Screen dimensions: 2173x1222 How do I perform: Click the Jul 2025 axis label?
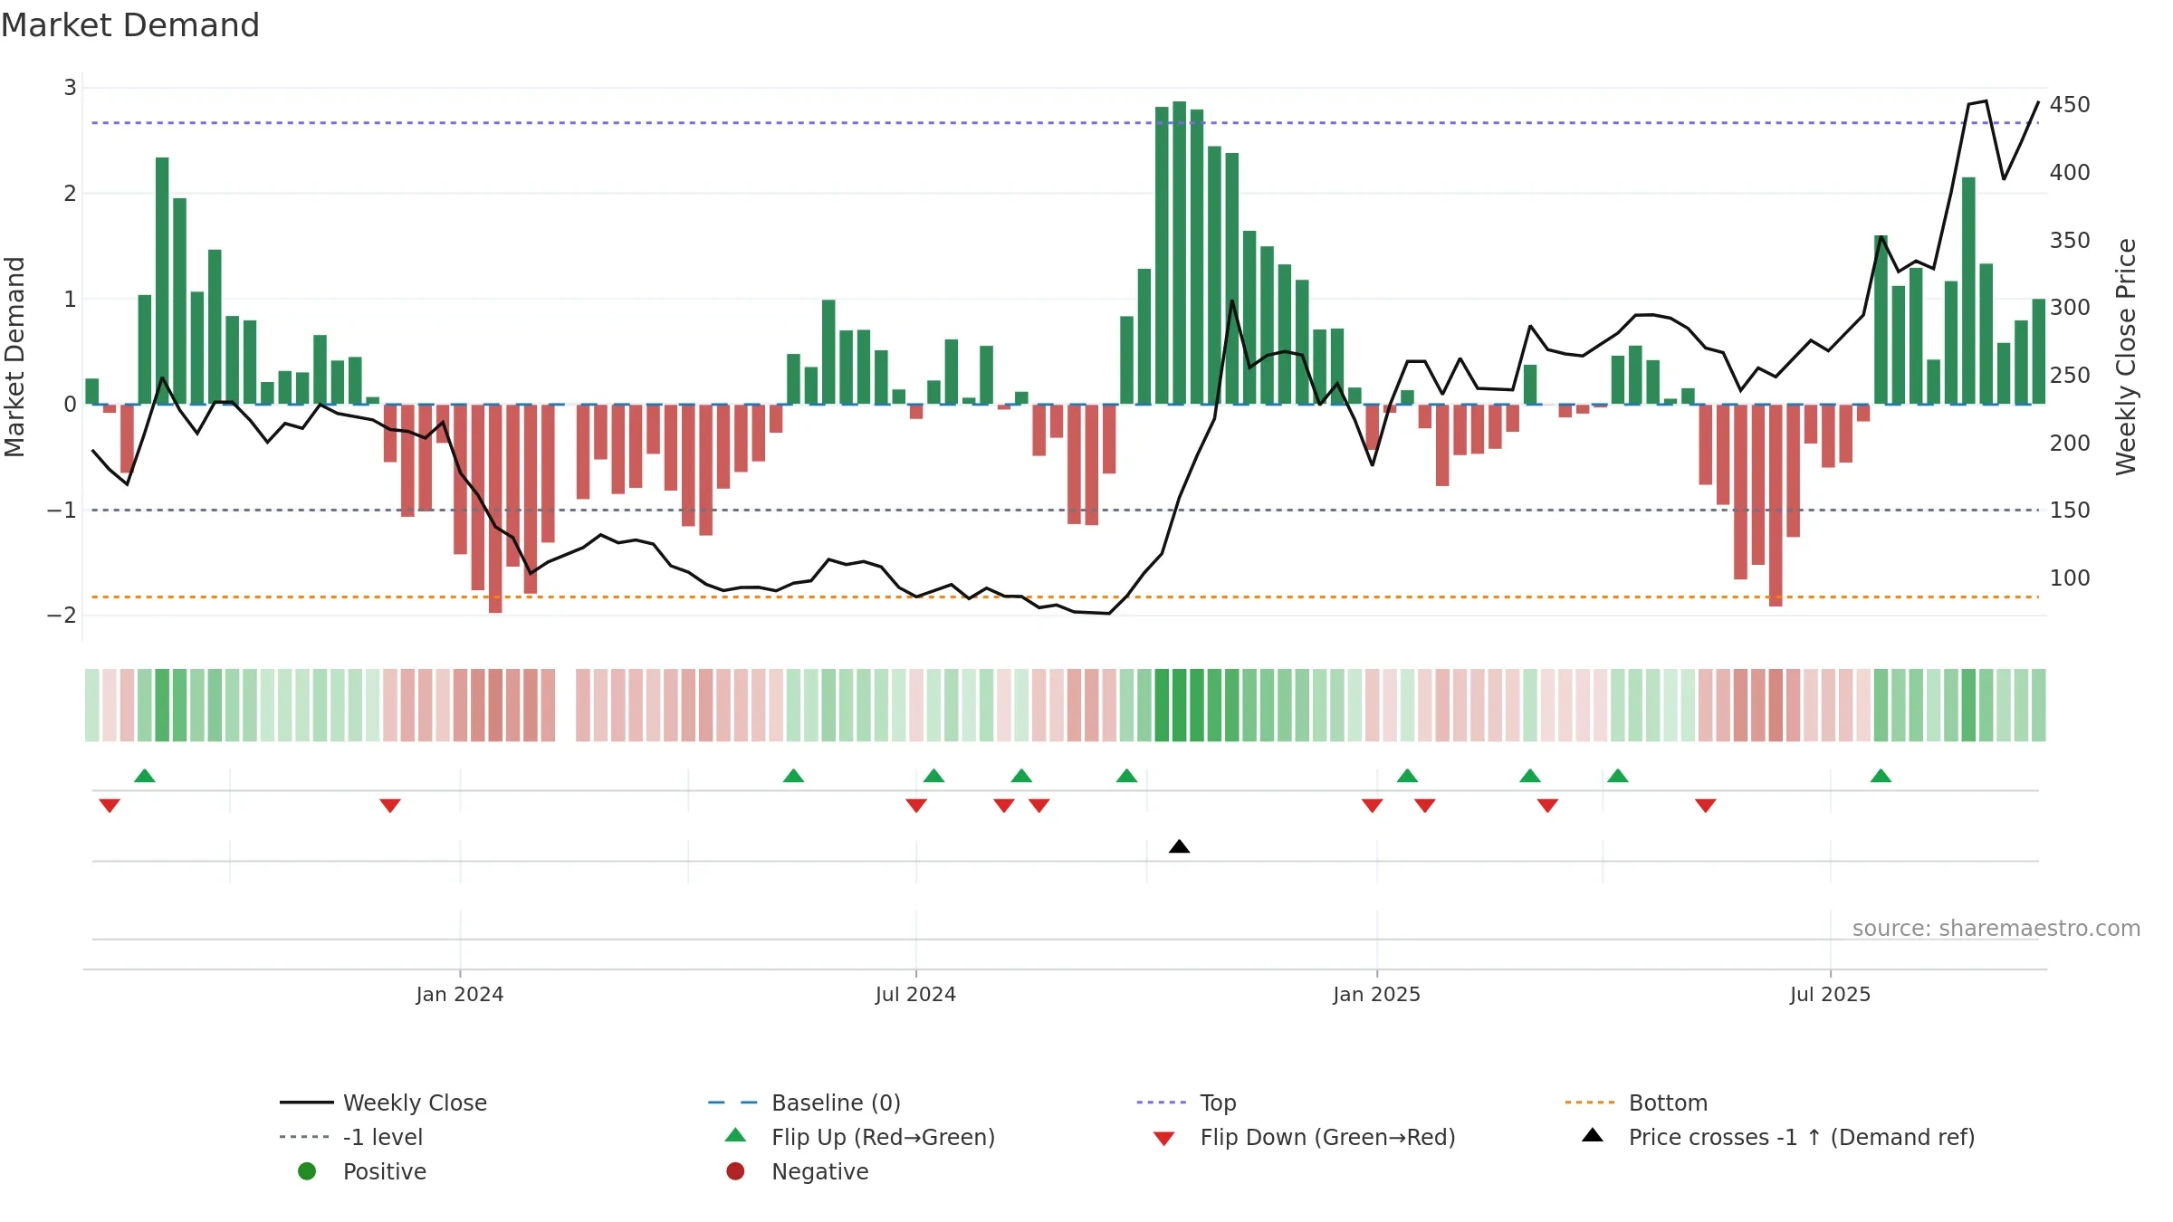1830,995
